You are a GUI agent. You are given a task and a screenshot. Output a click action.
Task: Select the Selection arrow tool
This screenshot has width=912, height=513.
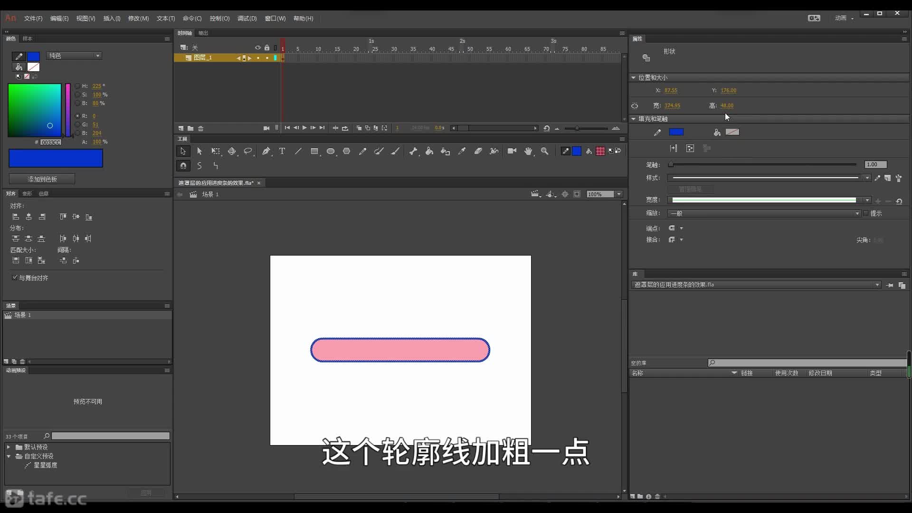pyautogui.click(x=183, y=151)
